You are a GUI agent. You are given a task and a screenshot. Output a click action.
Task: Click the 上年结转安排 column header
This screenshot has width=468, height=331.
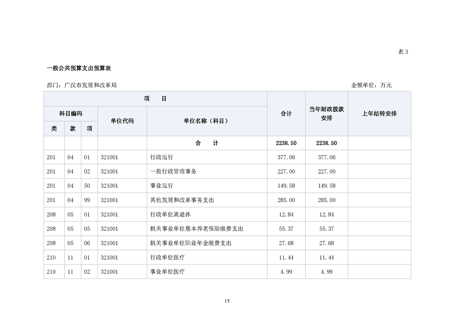click(379, 114)
